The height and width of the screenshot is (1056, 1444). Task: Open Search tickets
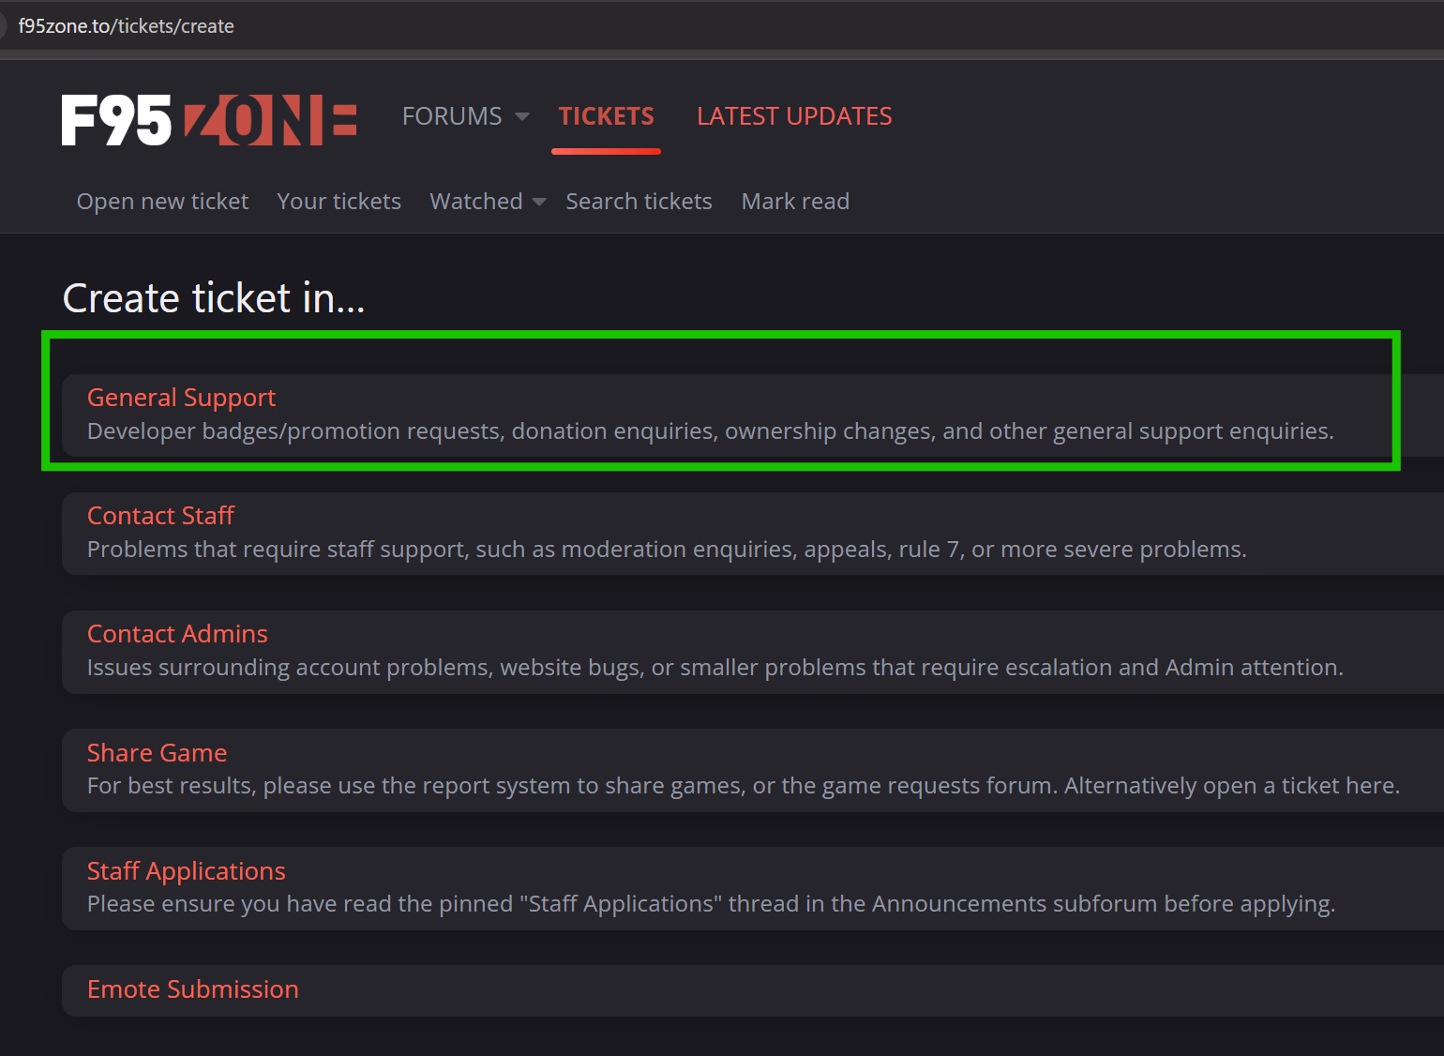click(639, 202)
